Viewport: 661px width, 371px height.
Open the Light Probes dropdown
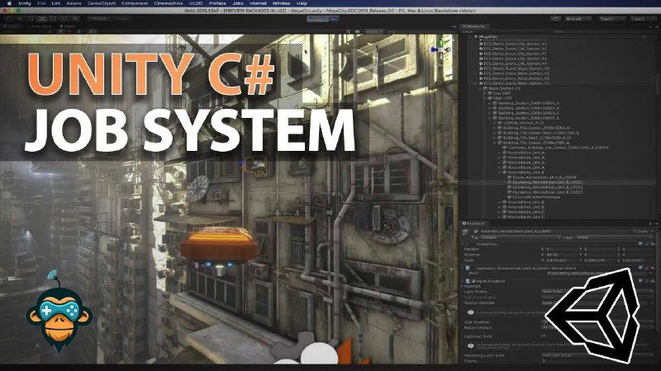597,292
